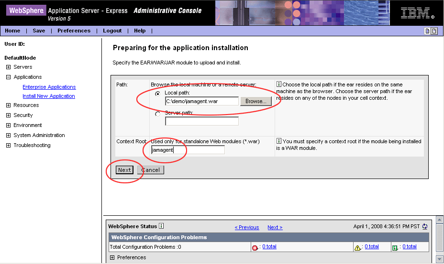This screenshot has width=444, height=264.
Task: Click the Next > link in WebSphere Status
Action: coord(275,227)
